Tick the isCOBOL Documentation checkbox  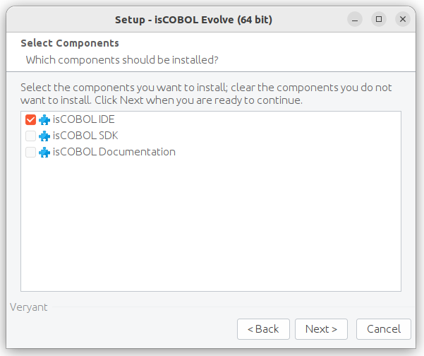click(x=30, y=152)
